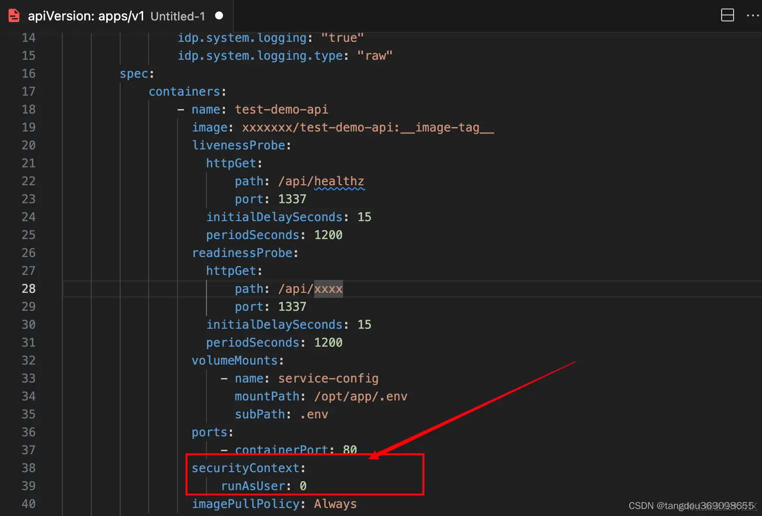The image size is (762, 516).
Task: Click the '/api/healthz' path value
Action: 321,181
